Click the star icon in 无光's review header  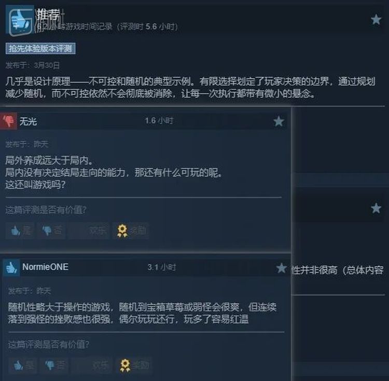coord(279,121)
